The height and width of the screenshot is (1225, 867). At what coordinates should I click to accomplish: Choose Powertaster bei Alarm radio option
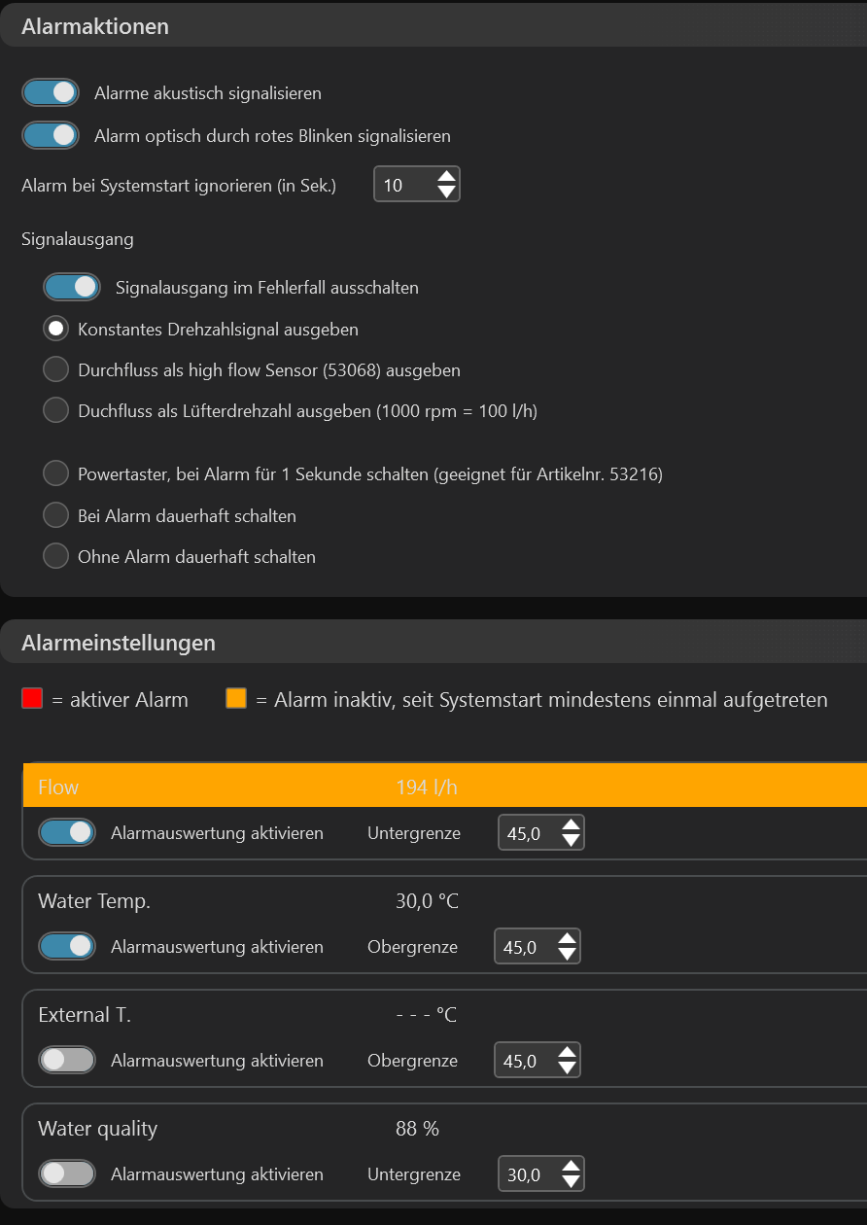(56, 473)
